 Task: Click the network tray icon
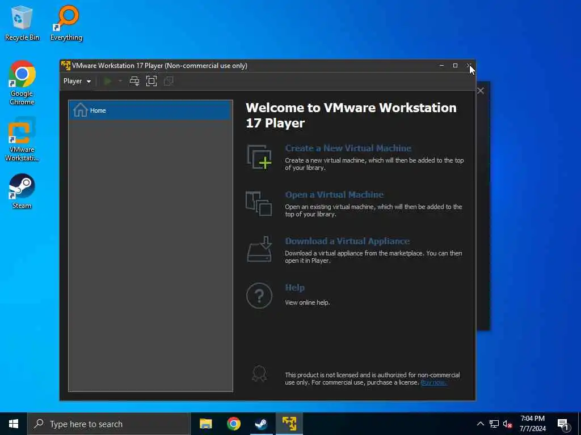(x=494, y=424)
